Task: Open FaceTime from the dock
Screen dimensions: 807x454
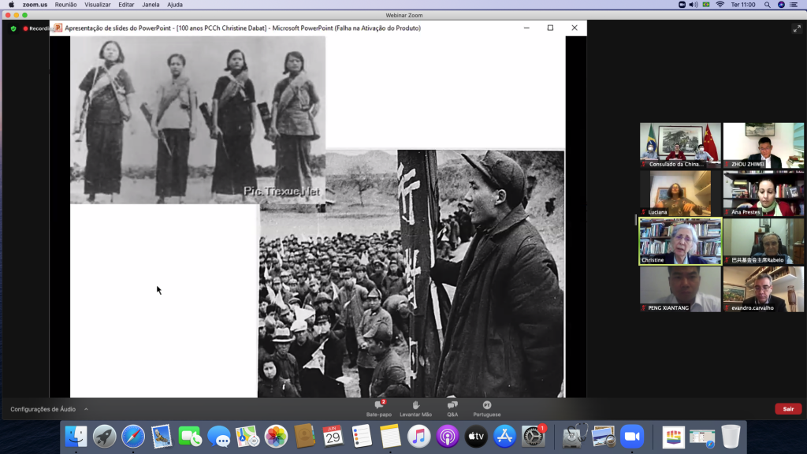Action: pyautogui.click(x=191, y=437)
